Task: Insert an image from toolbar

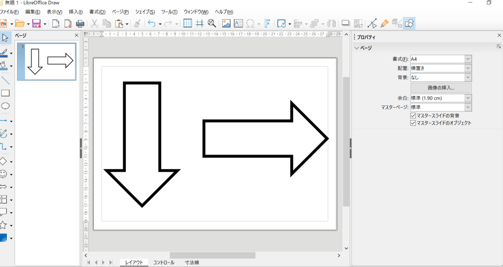Action: click(226, 23)
